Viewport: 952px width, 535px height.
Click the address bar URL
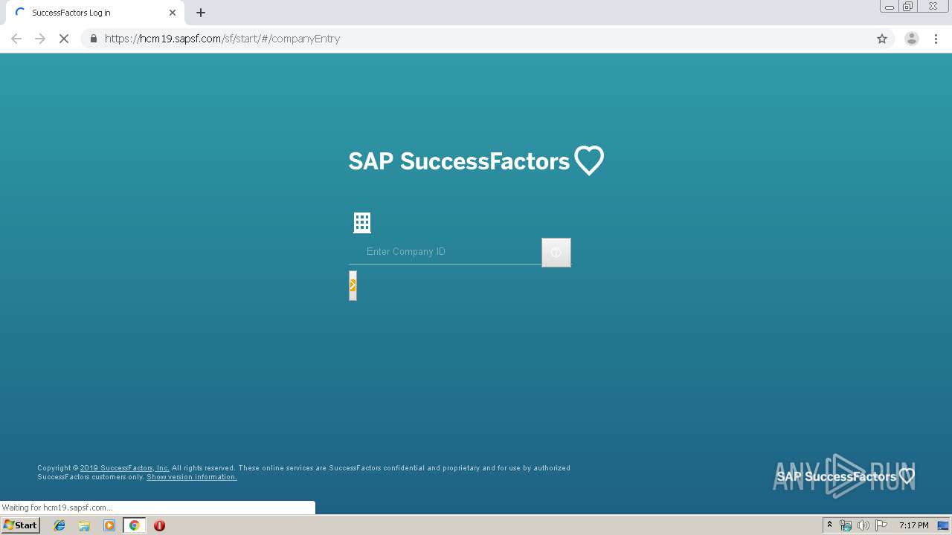click(x=222, y=39)
